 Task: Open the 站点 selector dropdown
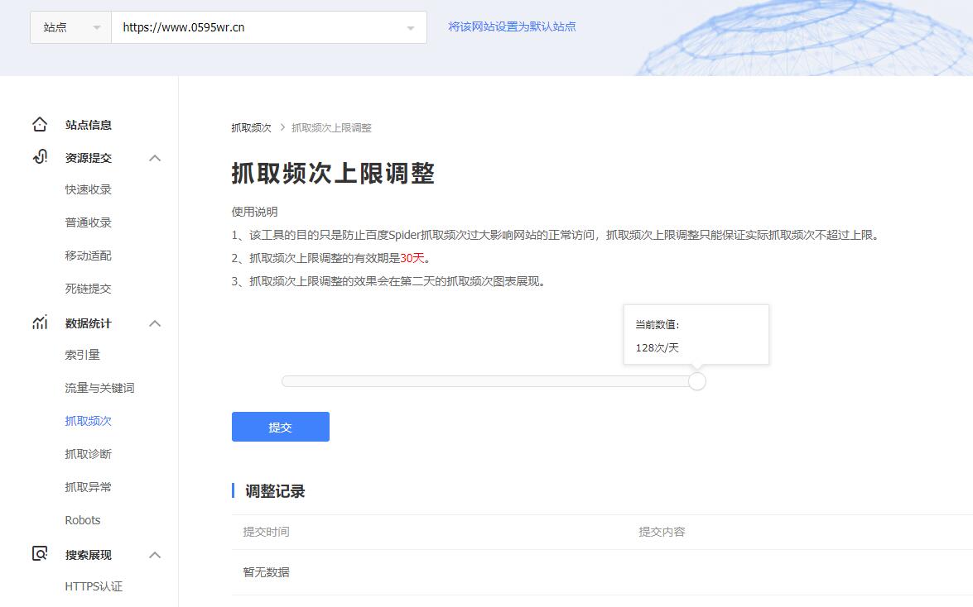click(x=69, y=26)
